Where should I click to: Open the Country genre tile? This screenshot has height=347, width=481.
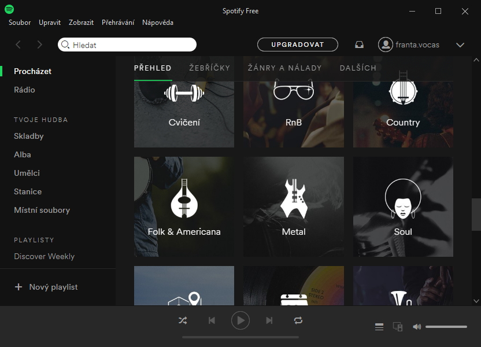coord(403,114)
